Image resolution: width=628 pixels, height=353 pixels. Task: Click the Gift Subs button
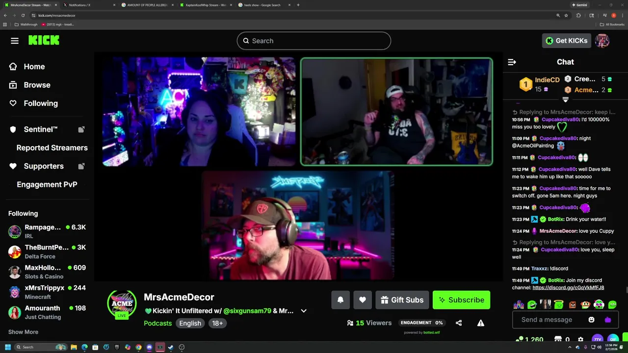(x=402, y=300)
